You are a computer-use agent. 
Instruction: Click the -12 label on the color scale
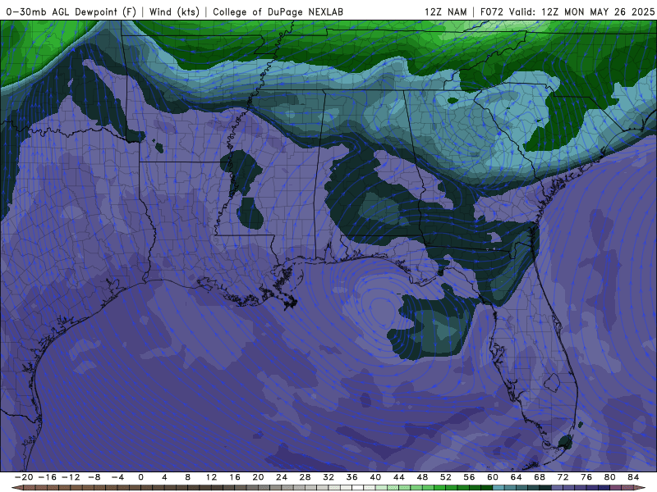[71, 477]
